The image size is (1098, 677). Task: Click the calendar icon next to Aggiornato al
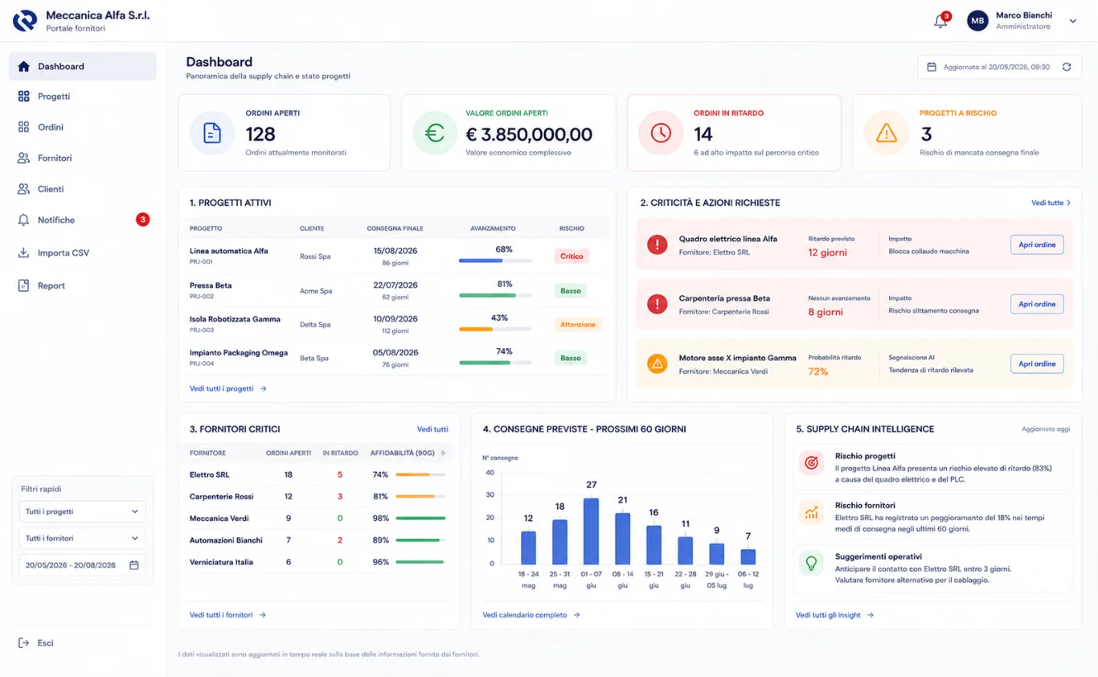click(x=932, y=67)
